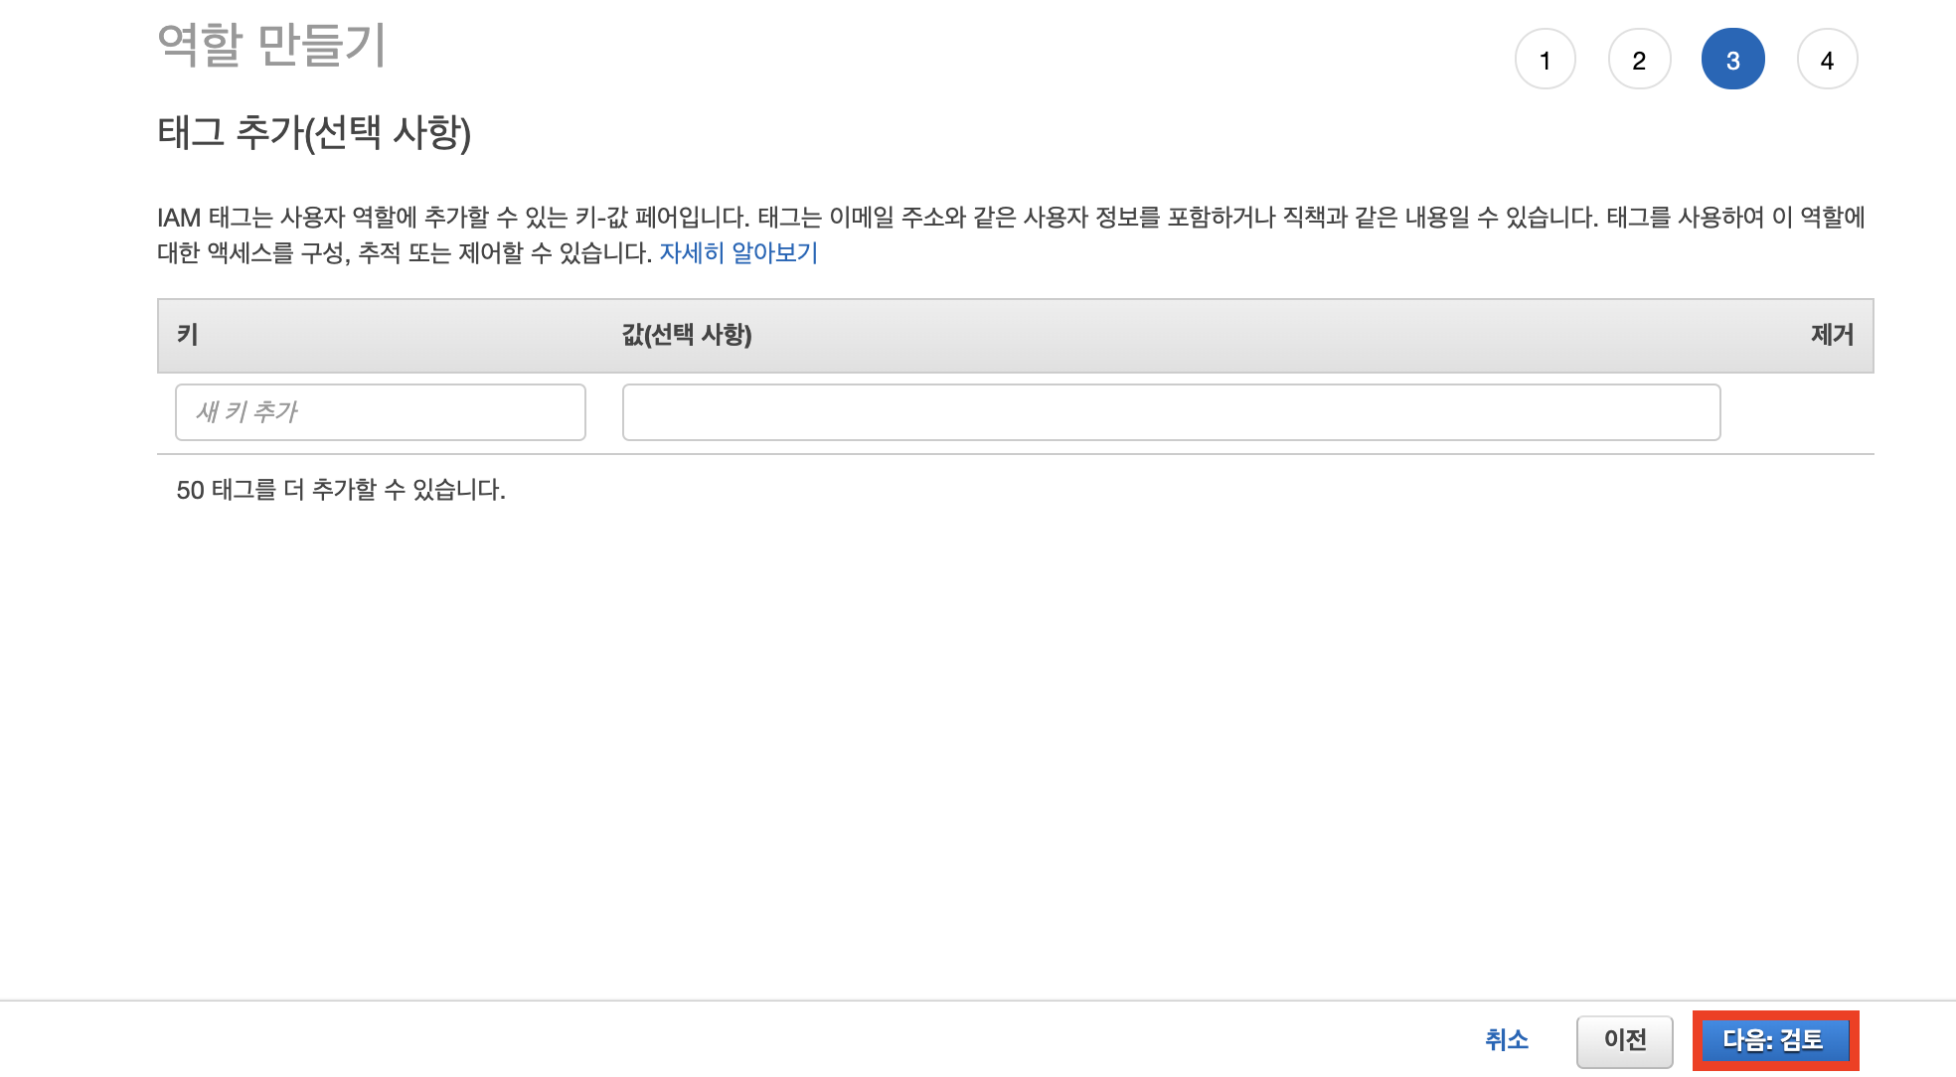The width and height of the screenshot is (1956, 1077).
Task: Open the 자세히 알아보기 link
Action: coord(738,252)
